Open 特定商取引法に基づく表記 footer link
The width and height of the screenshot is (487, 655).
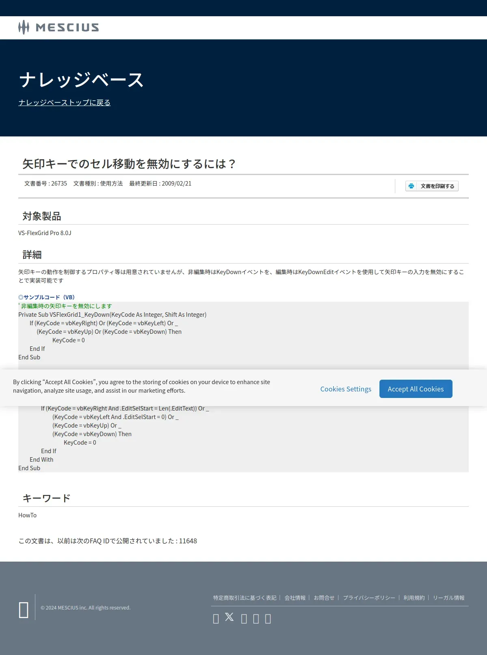(x=245, y=598)
